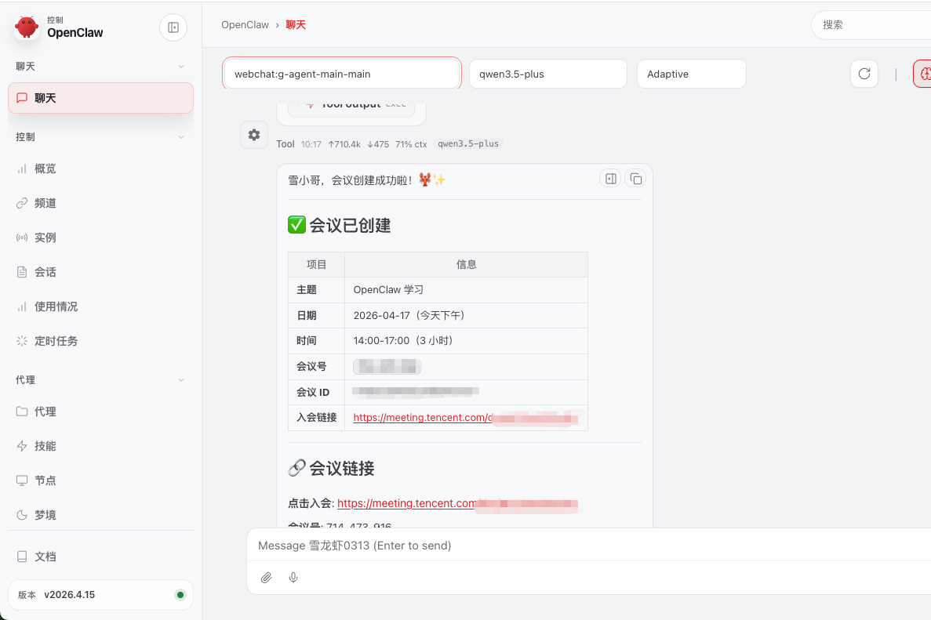Click the OpenClaw breadcrumb link
The width and height of the screenshot is (931, 620).
tap(245, 25)
